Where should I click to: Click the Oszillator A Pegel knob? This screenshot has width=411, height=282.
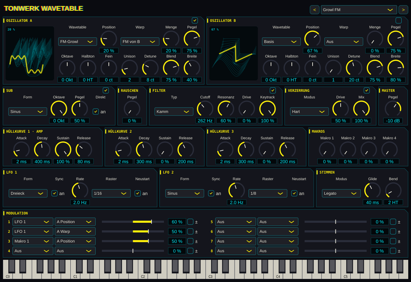tap(192, 39)
